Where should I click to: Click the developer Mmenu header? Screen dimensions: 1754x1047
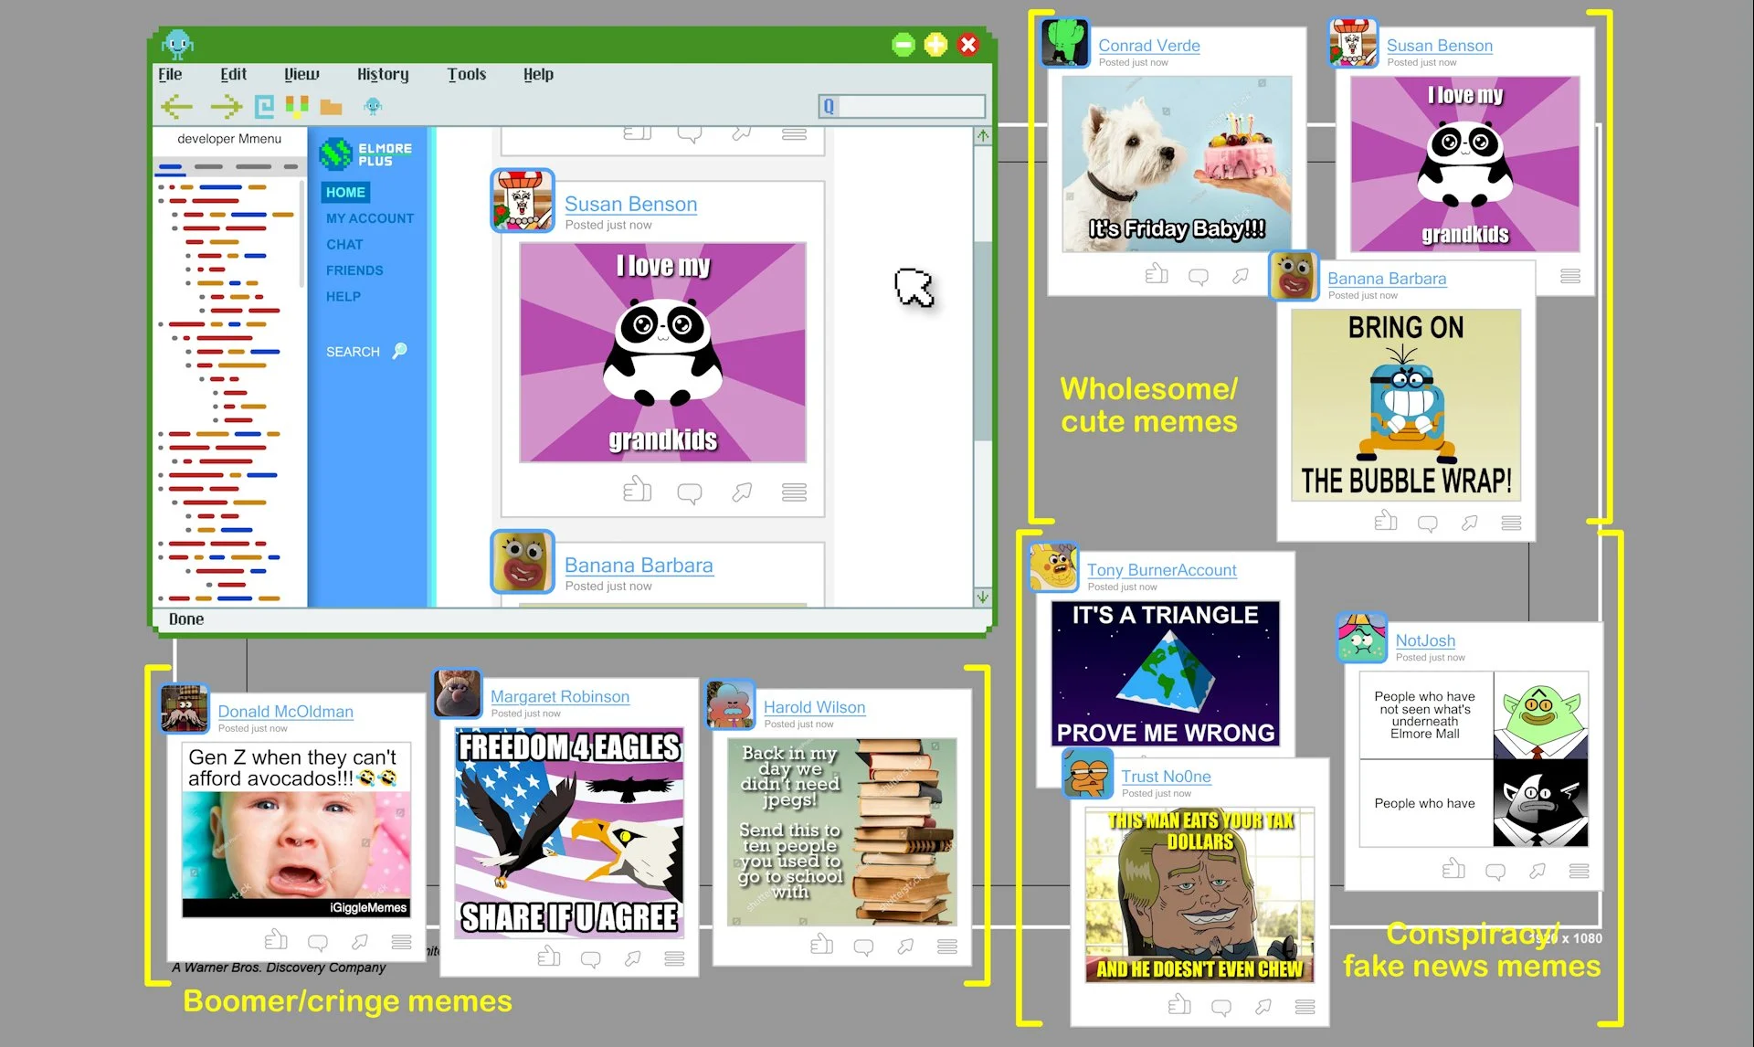(x=228, y=139)
